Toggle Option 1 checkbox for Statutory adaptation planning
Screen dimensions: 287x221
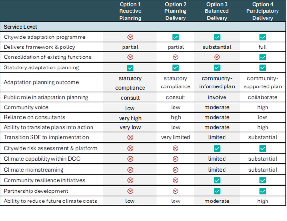(x=130, y=68)
